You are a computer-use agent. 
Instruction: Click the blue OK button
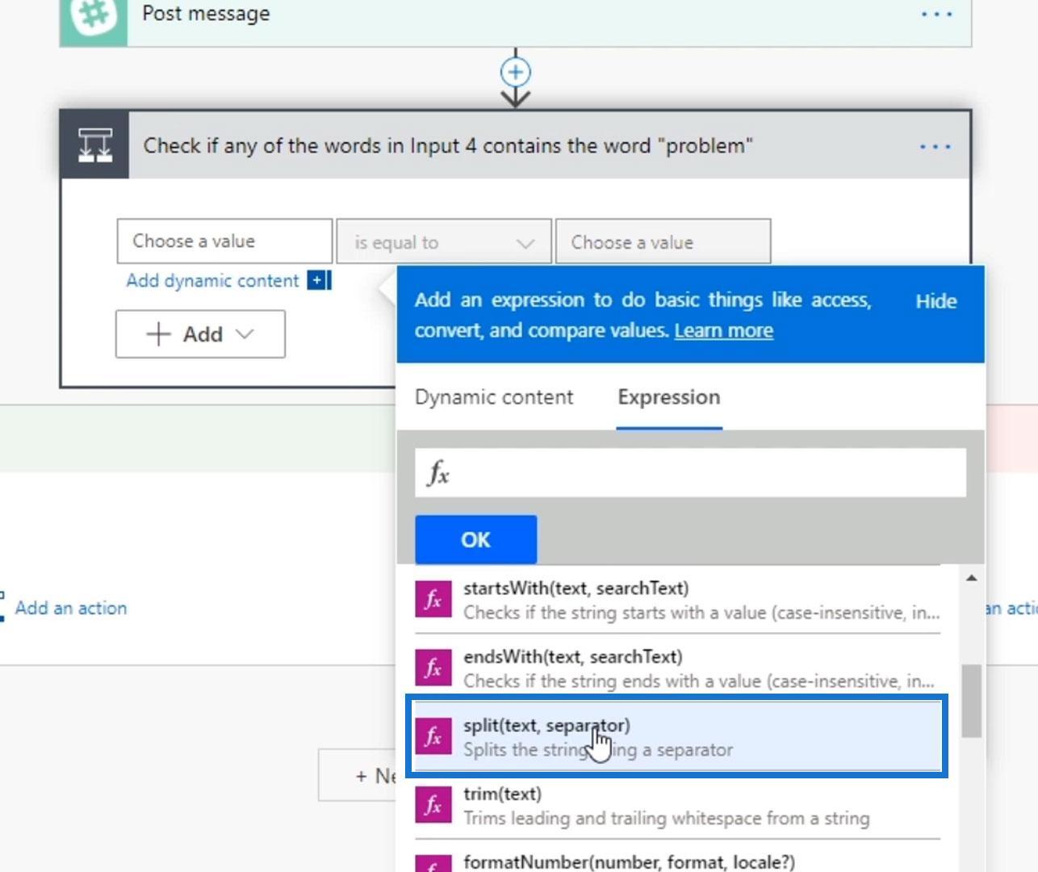click(x=475, y=539)
